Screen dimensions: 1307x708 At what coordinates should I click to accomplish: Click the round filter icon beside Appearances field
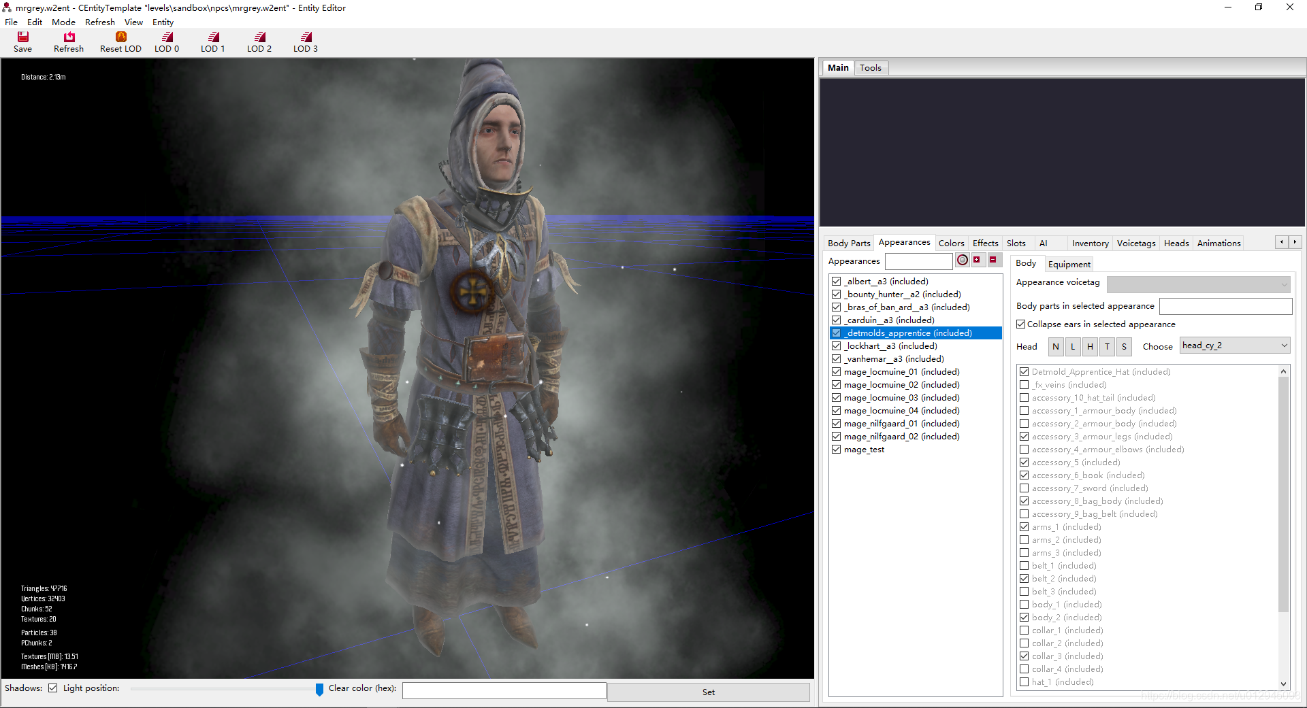tap(962, 260)
